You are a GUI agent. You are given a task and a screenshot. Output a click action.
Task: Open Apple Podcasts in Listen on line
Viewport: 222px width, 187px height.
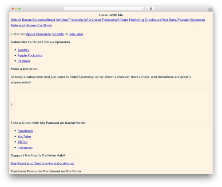click(38, 34)
